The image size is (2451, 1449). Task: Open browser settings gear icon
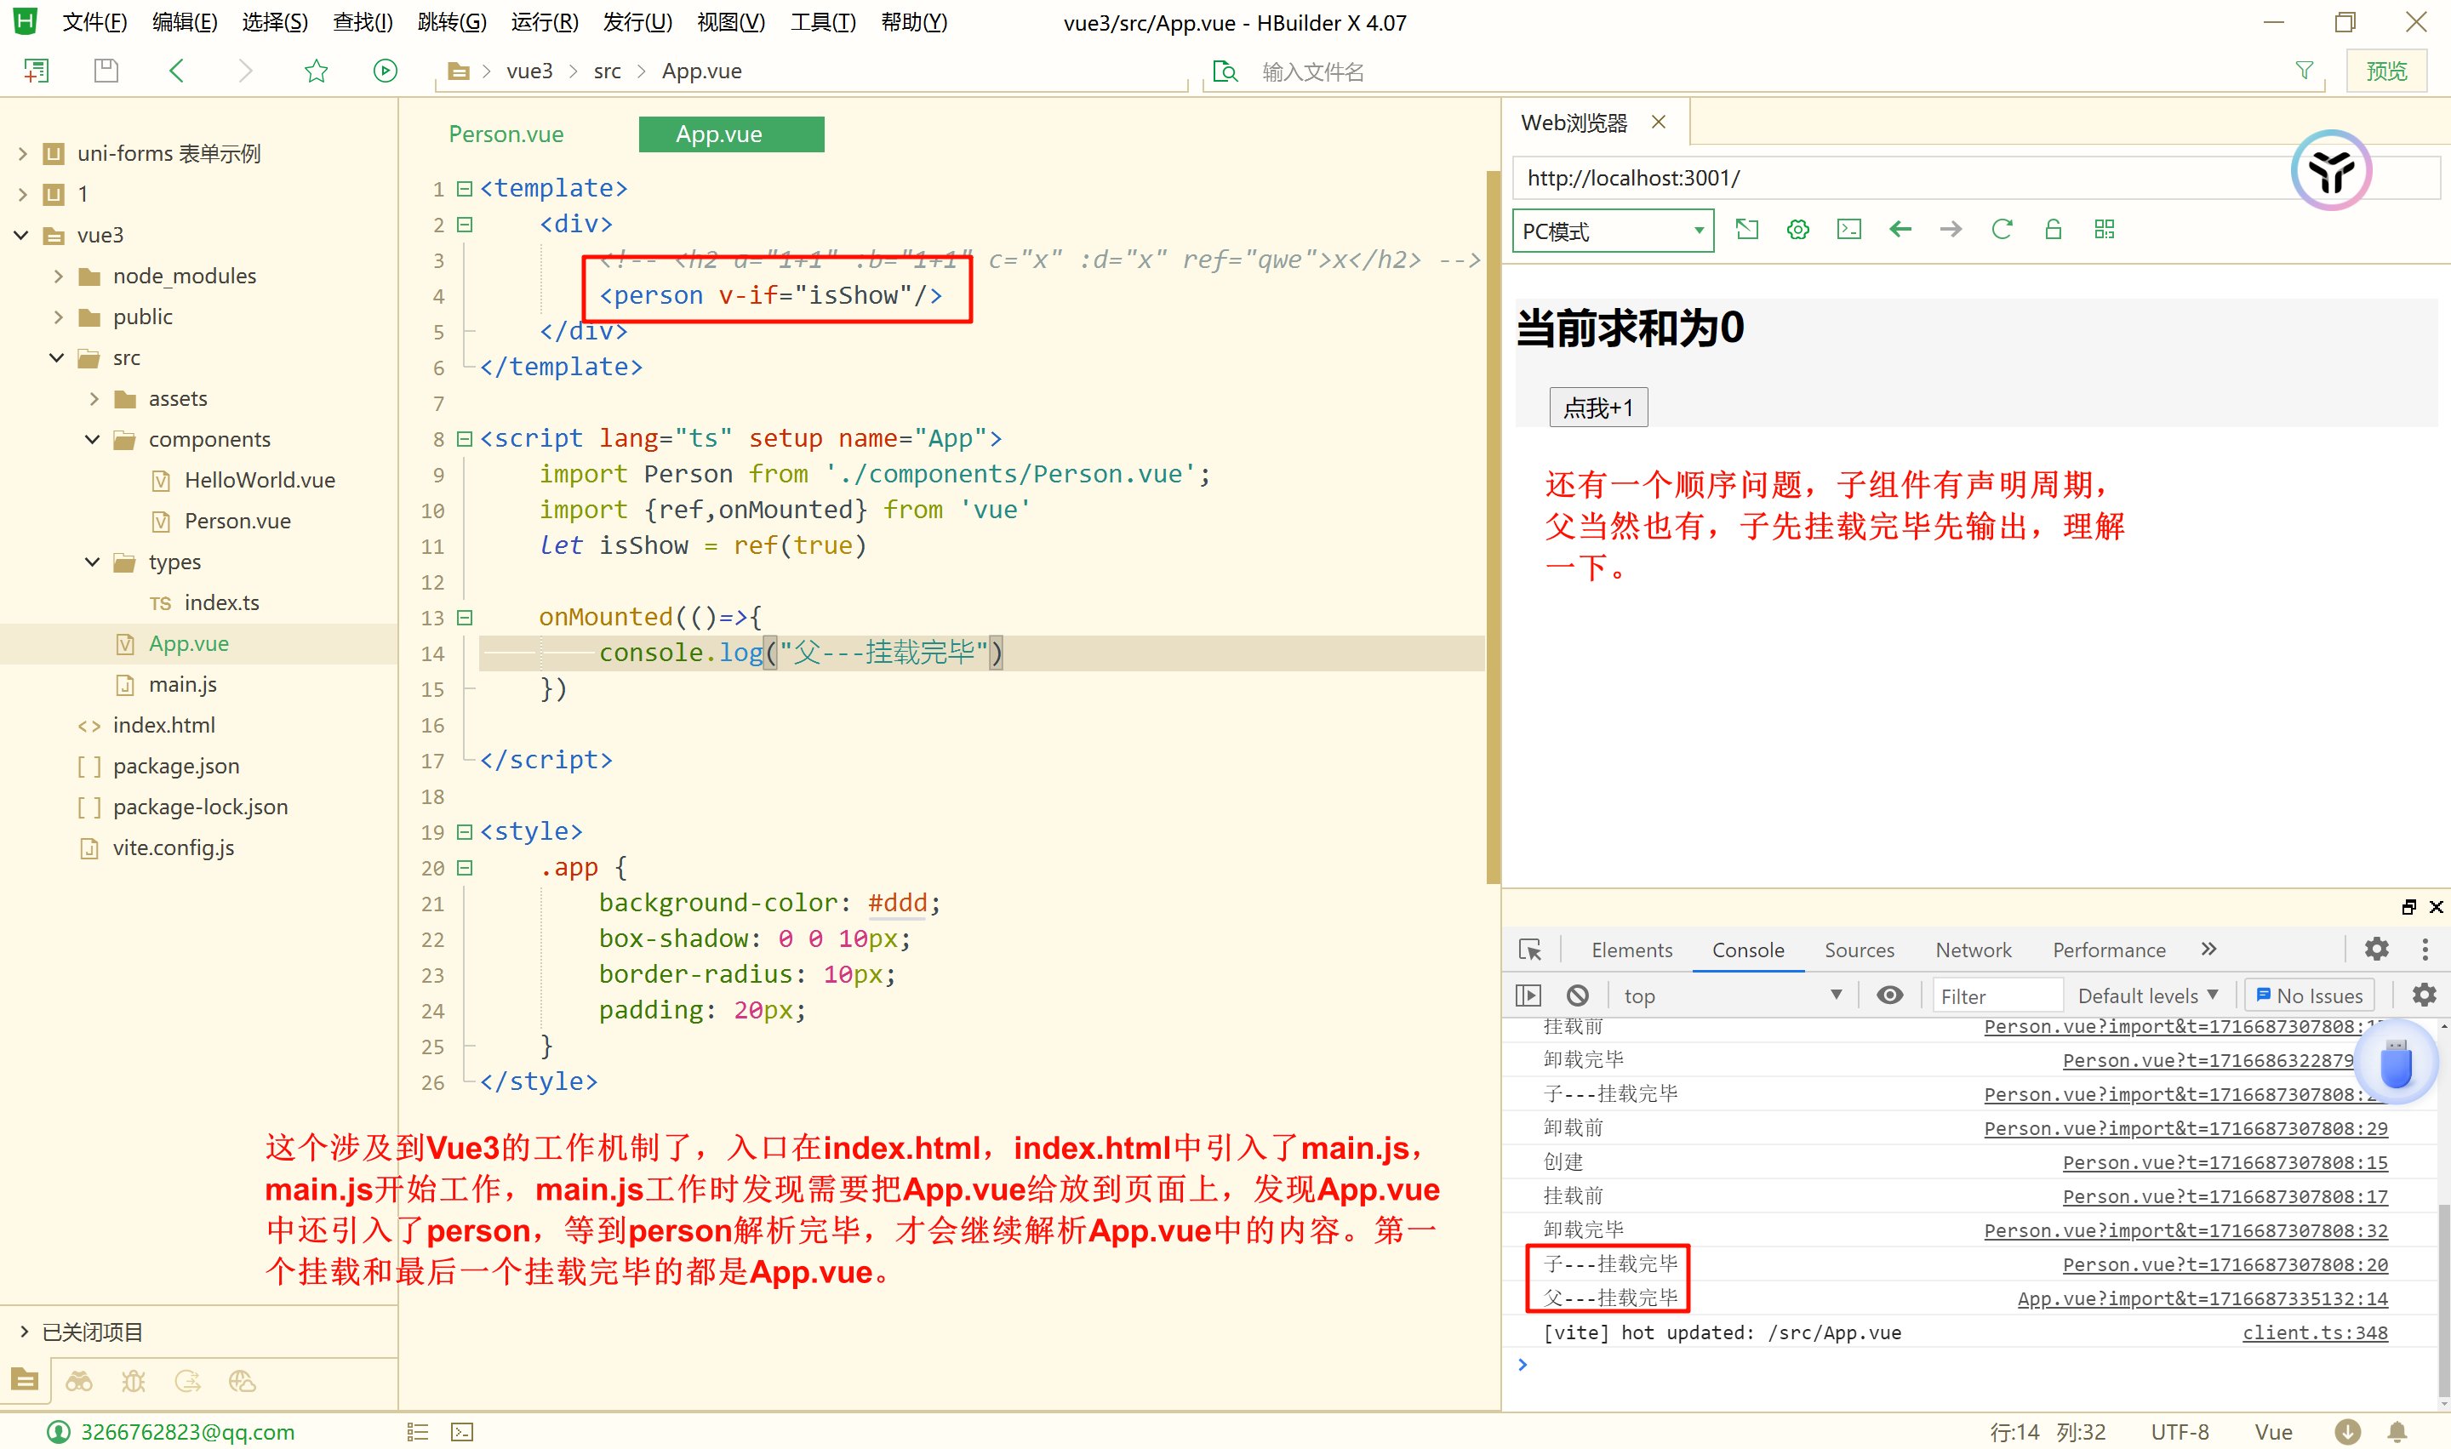point(1797,230)
